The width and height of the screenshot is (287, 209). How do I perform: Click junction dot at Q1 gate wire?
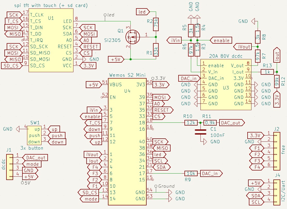pyautogui.click(x=156, y=37)
